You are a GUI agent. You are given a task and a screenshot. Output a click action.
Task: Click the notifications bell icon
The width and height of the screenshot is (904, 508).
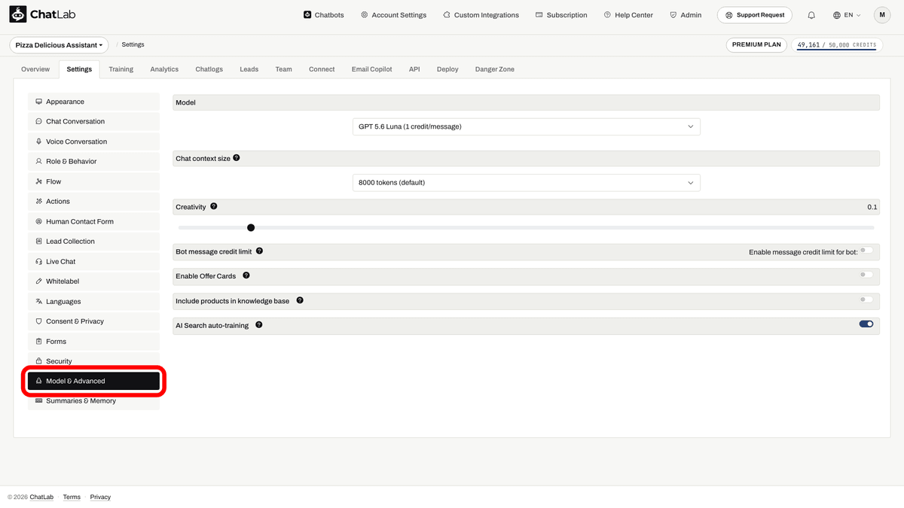pyautogui.click(x=811, y=15)
